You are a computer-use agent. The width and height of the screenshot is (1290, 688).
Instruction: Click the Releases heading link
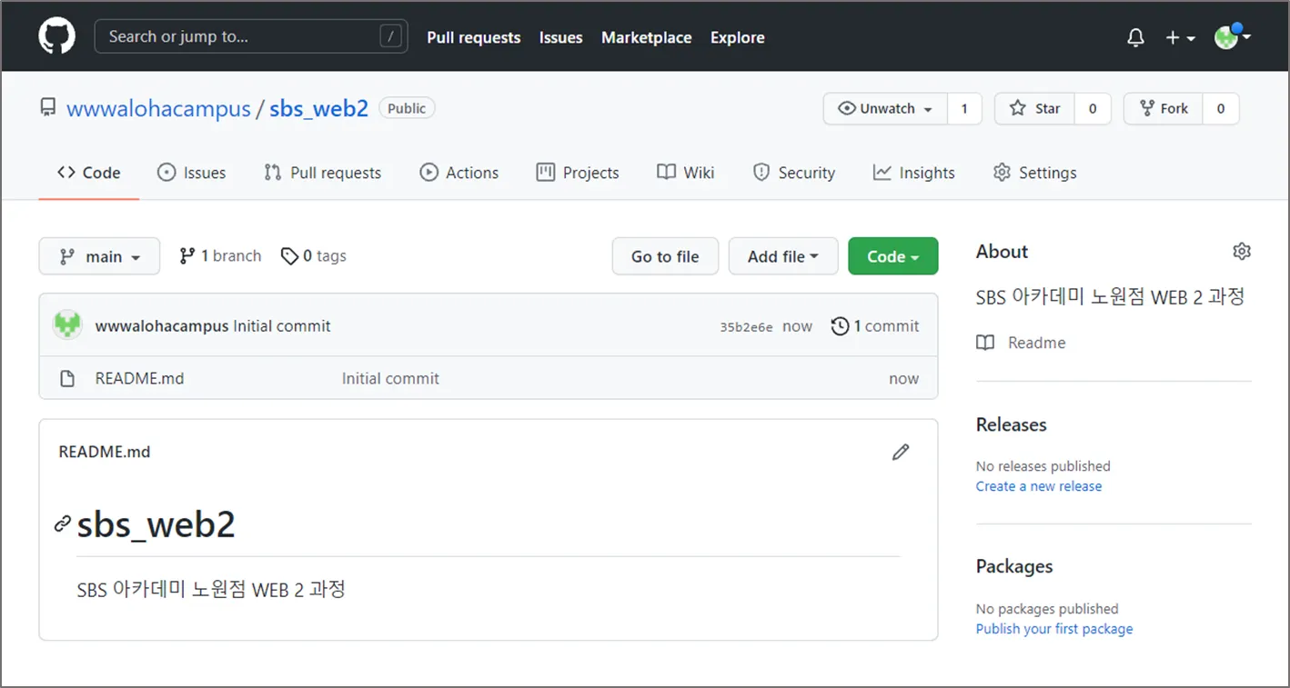[x=1012, y=424]
